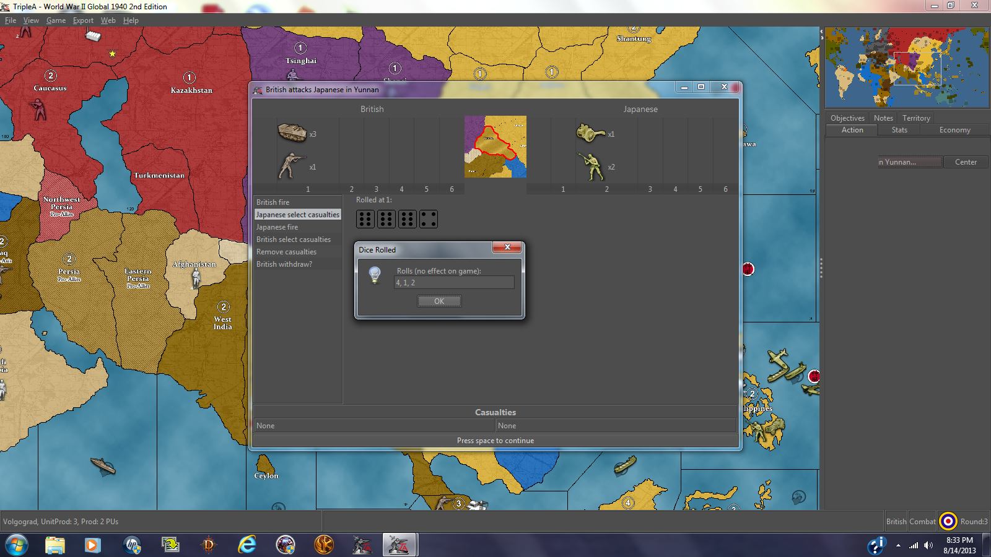
Task: Click the Rolls text field showing 4, 1, 2
Action: (454, 283)
